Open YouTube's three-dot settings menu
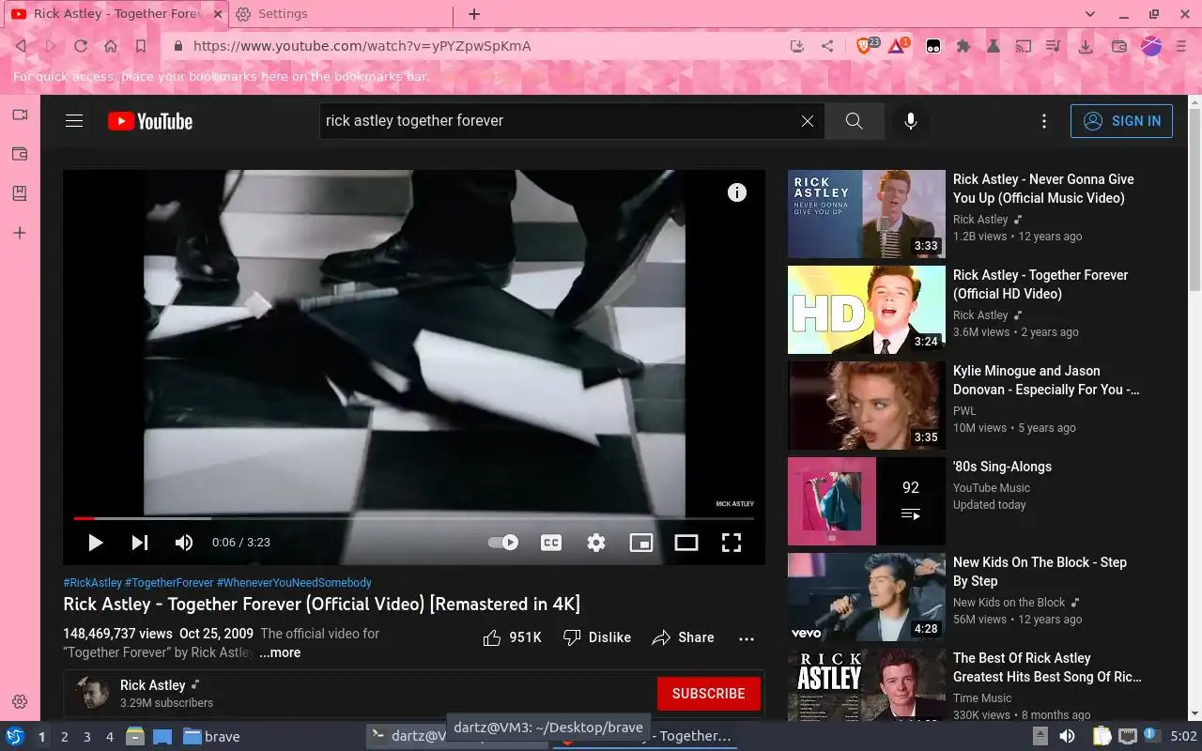 (1043, 121)
